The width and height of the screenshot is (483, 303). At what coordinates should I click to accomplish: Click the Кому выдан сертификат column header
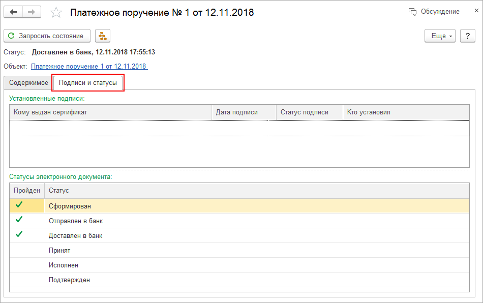pyautogui.click(x=110, y=112)
